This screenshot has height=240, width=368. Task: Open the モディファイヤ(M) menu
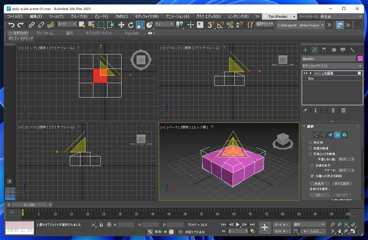pyautogui.click(x=146, y=17)
